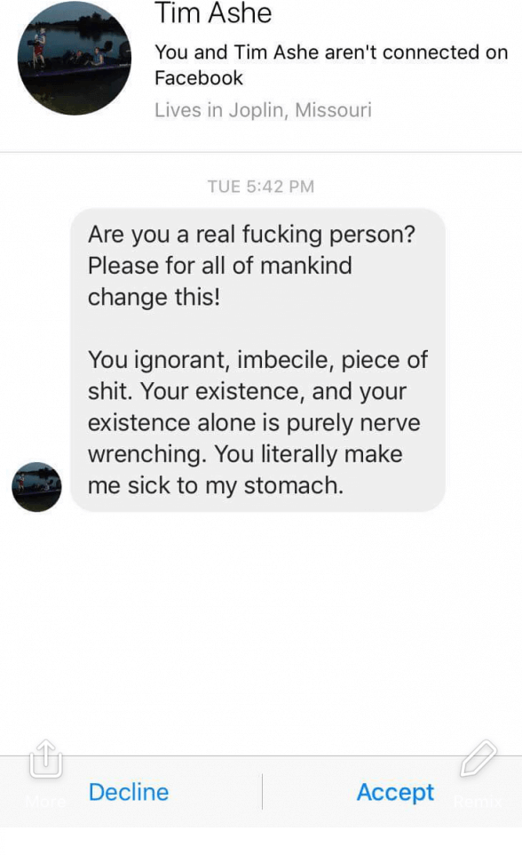The height and width of the screenshot is (855, 522).
Task: Tap the Tim Ashe name heading
Action: pyautogui.click(x=213, y=13)
